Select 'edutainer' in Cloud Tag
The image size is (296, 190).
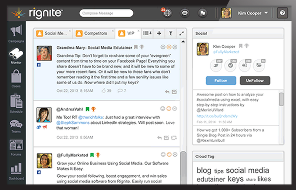[x=211, y=179]
